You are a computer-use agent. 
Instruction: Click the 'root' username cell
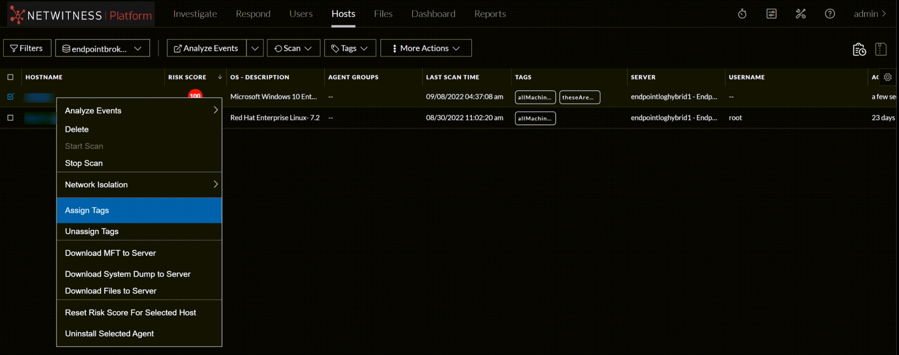pyautogui.click(x=735, y=118)
